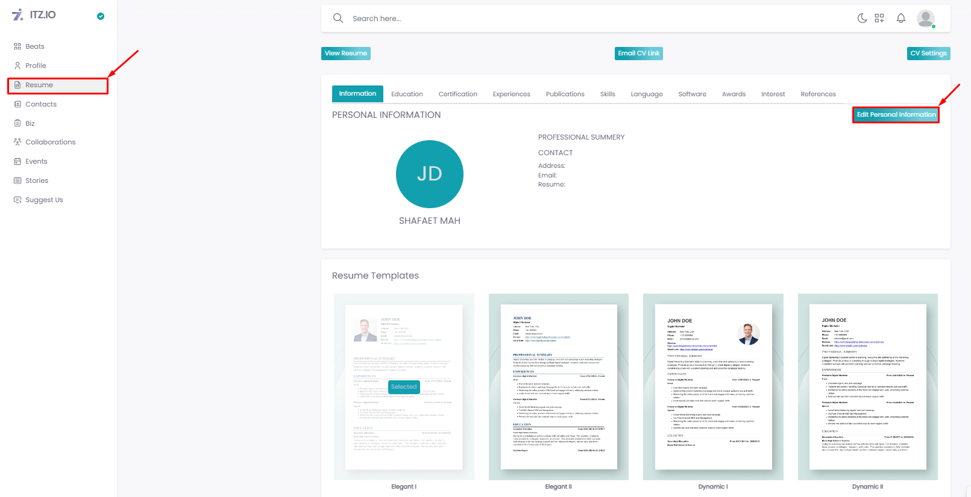
Task: Open notifications bell icon
Action: point(900,18)
